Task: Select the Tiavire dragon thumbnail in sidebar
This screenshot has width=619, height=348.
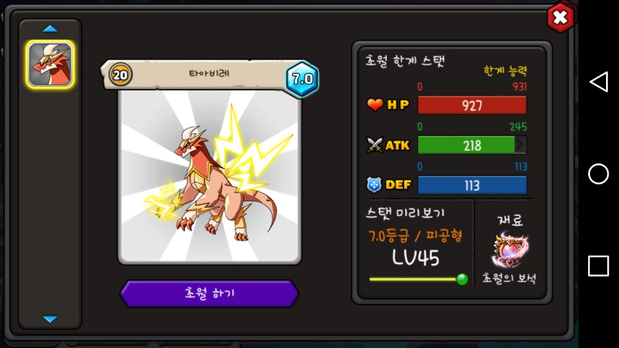Action: point(50,64)
